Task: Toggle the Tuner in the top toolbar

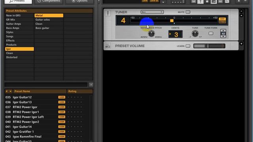Action: click(x=200, y=2)
